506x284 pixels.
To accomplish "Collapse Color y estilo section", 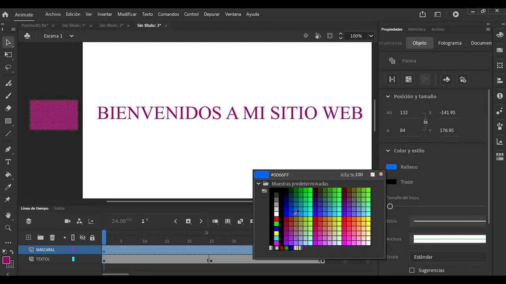I will (388, 151).
